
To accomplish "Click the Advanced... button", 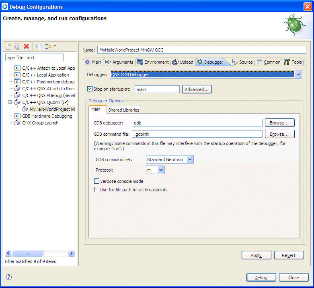I will (197, 89).
